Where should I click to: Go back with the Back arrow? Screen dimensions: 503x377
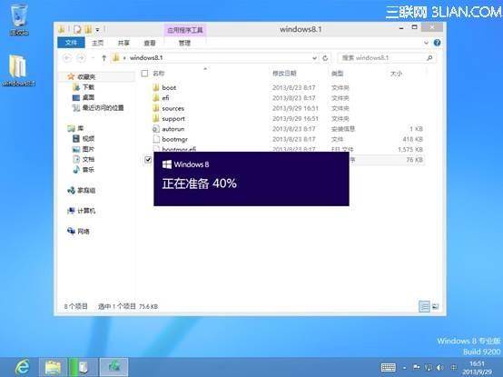[67, 58]
